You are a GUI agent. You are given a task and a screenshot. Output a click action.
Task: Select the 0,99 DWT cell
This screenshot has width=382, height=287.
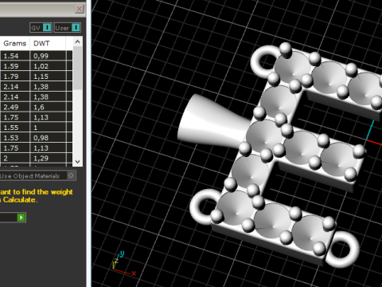tap(48, 56)
